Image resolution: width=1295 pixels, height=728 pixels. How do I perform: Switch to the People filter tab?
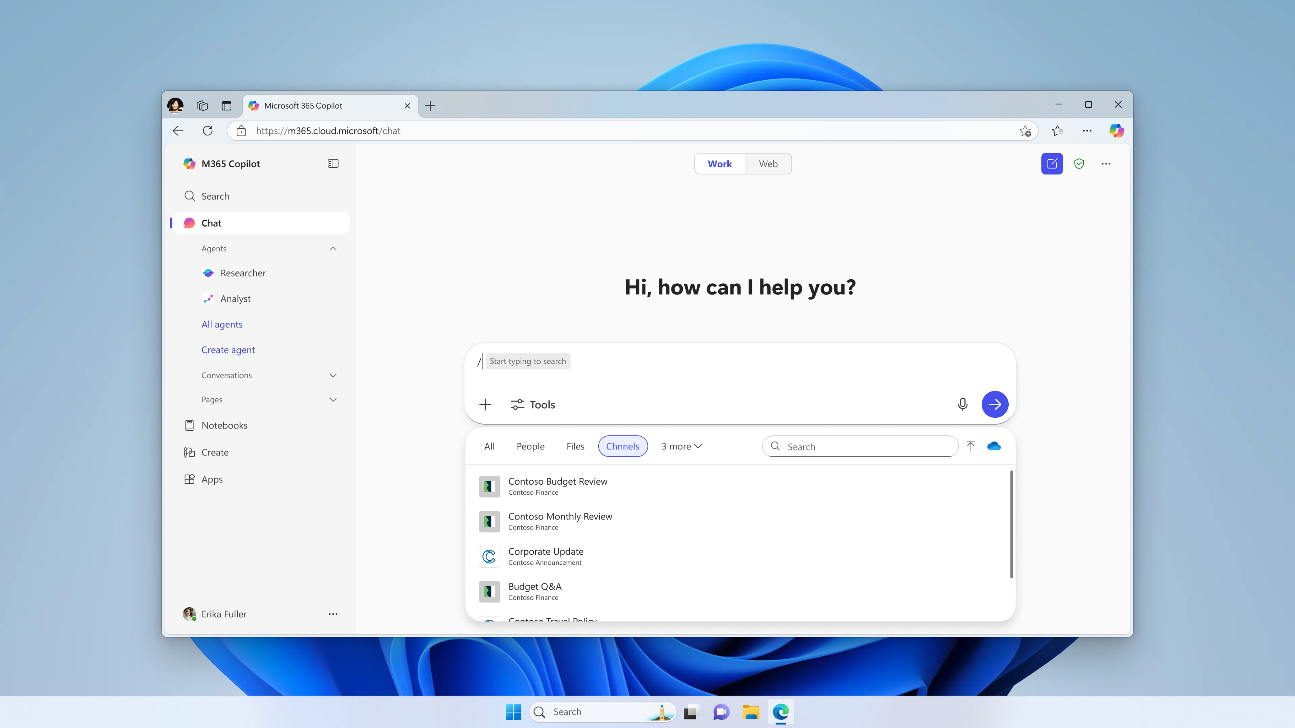(x=530, y=446)
